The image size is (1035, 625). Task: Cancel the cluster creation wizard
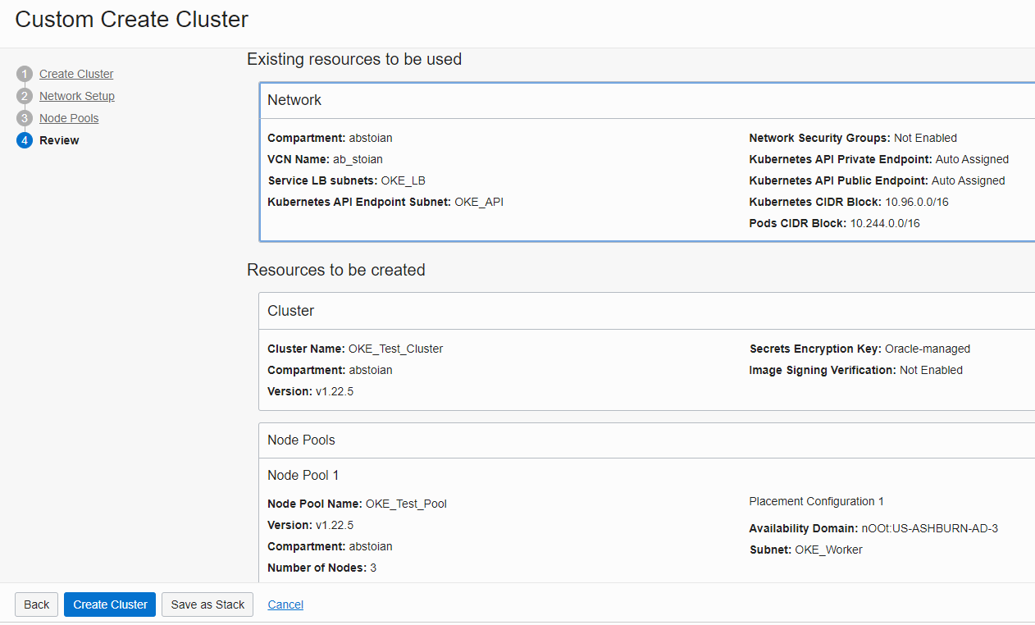coord(285,604)
